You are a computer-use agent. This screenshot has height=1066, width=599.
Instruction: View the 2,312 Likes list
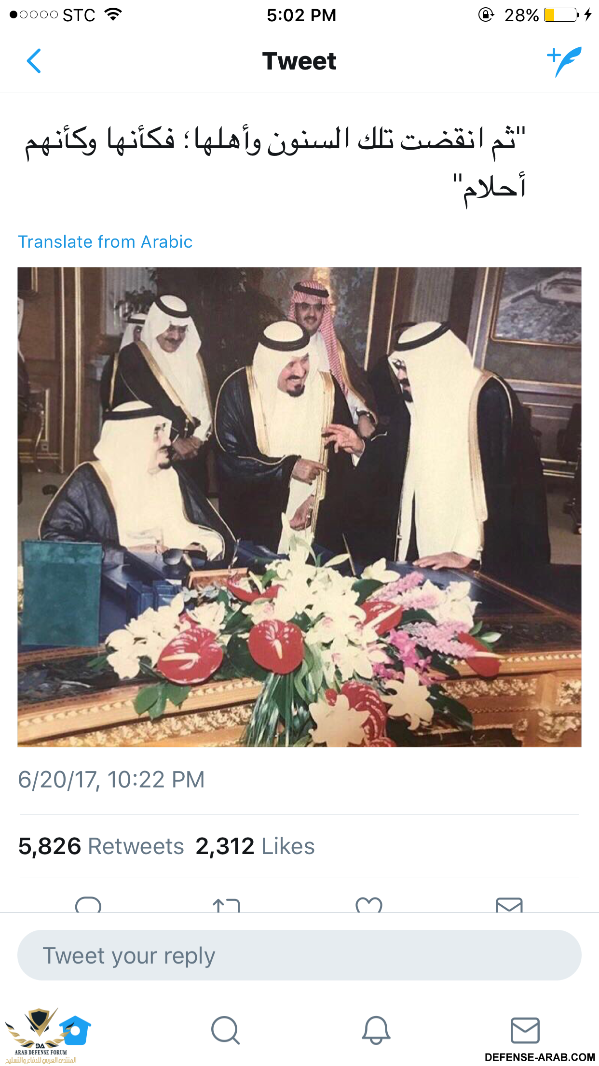coord(255,846)
